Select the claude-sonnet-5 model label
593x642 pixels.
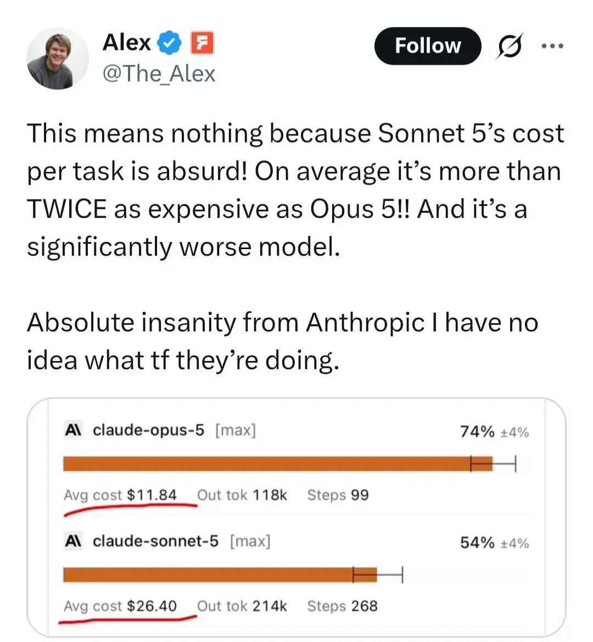(156, 541)
